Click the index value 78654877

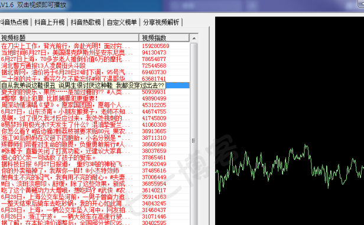pyautogui.click(x=154, y=59)
